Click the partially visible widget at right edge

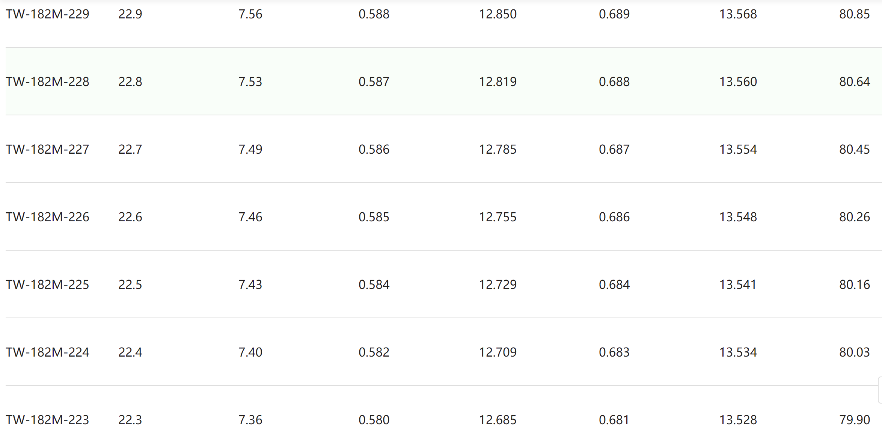pos(880,390)
